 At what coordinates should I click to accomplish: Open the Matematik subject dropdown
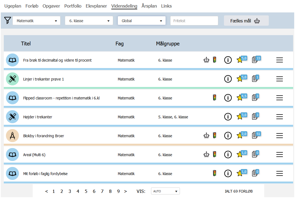[36, 21]
